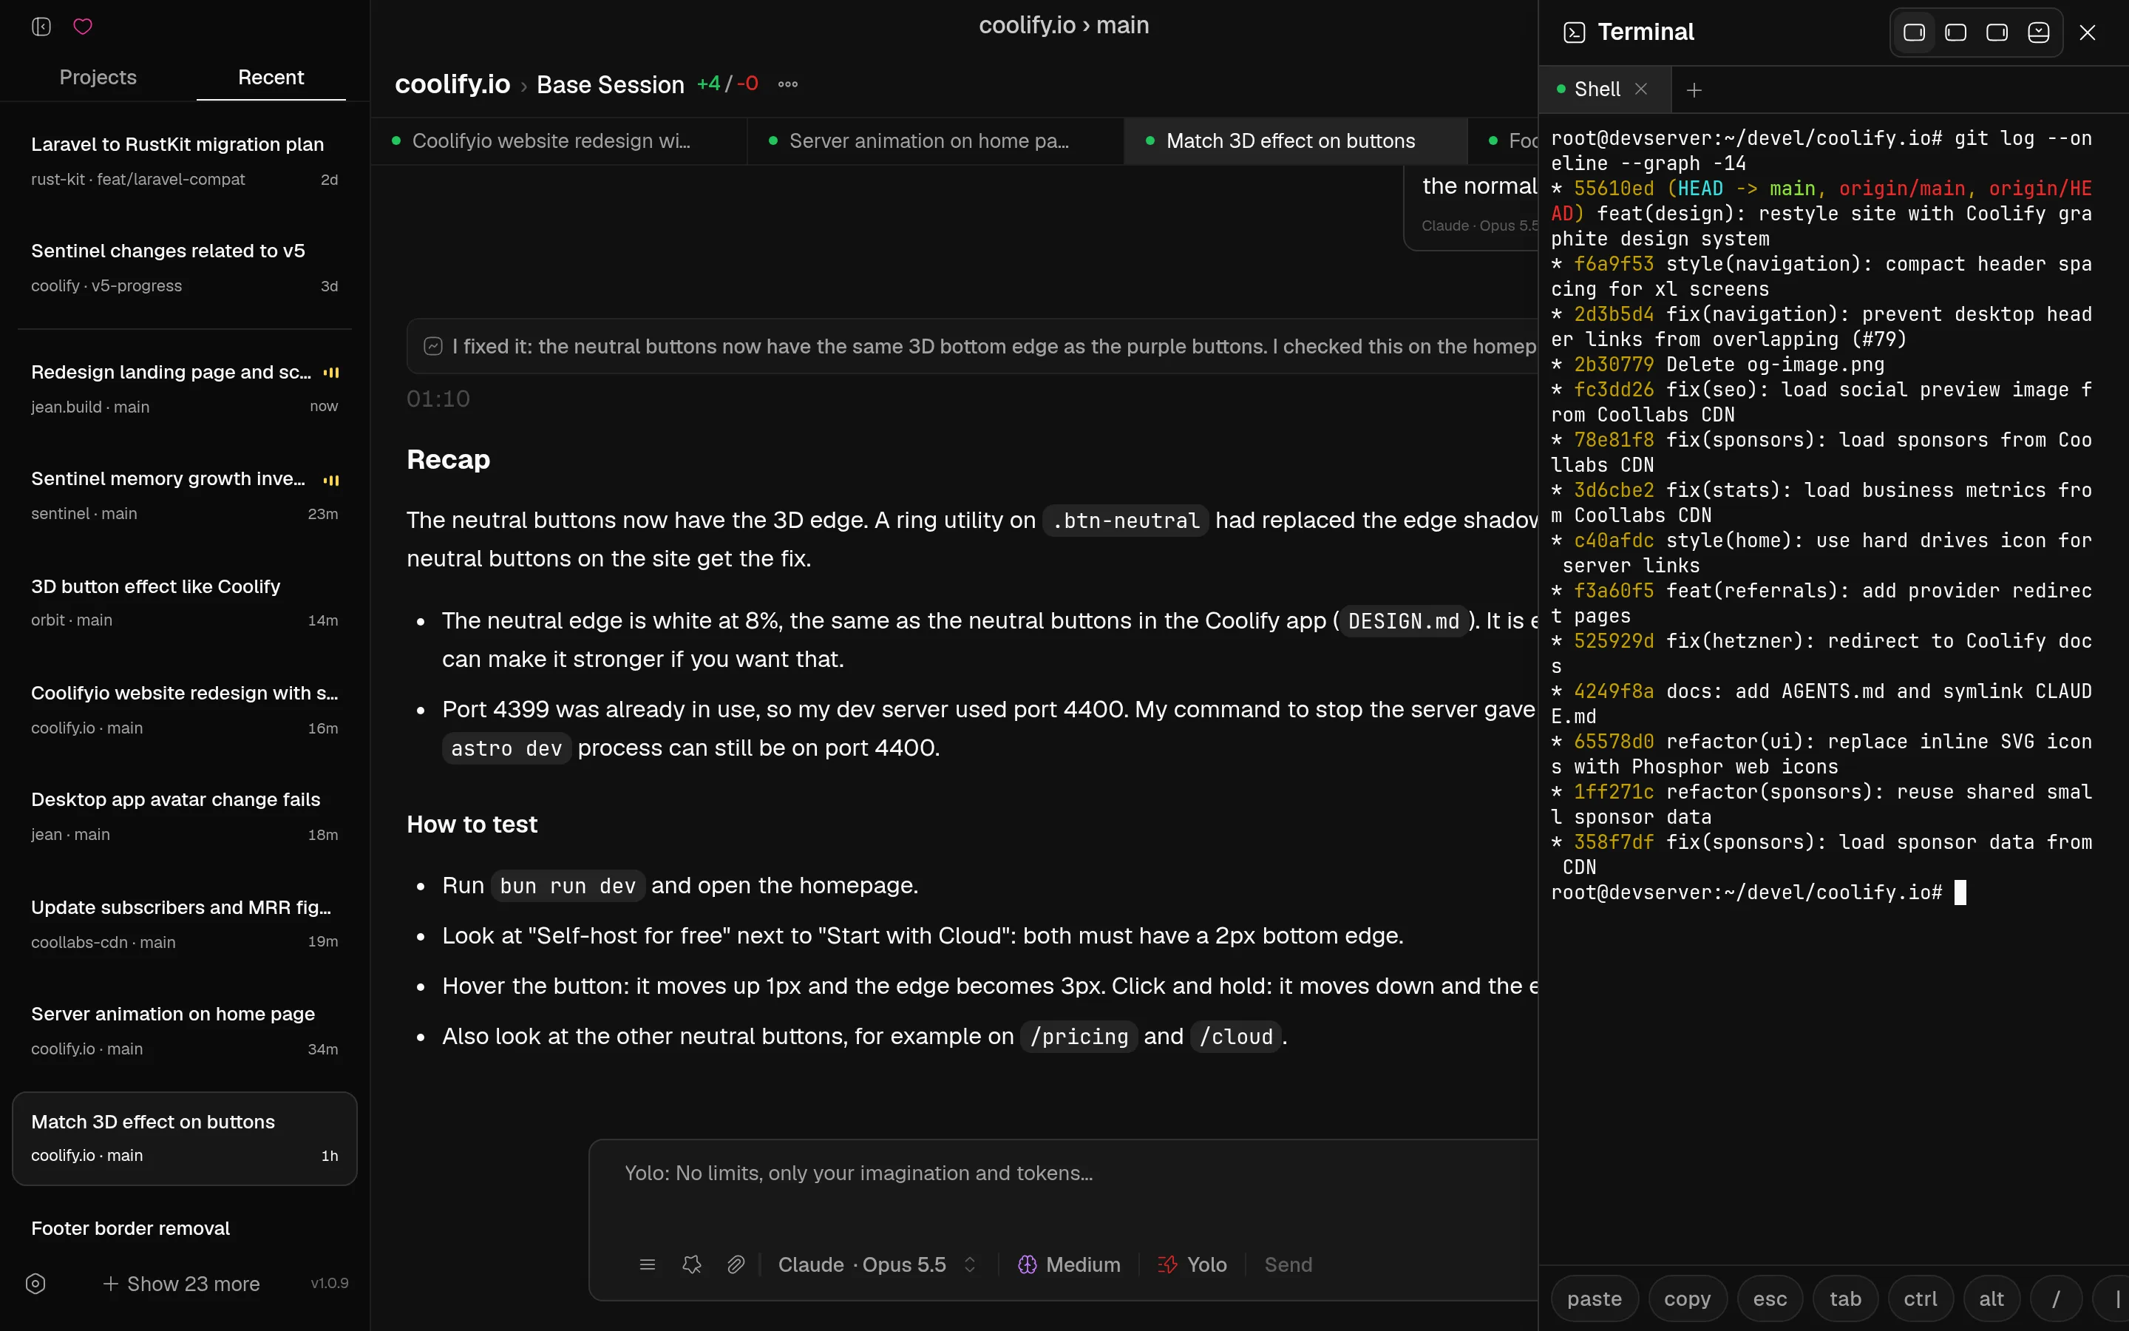The height and width of the screenshot is (1331, 2129).
Task: Click the terminal copy key
Action: tap(1688, 1298)
